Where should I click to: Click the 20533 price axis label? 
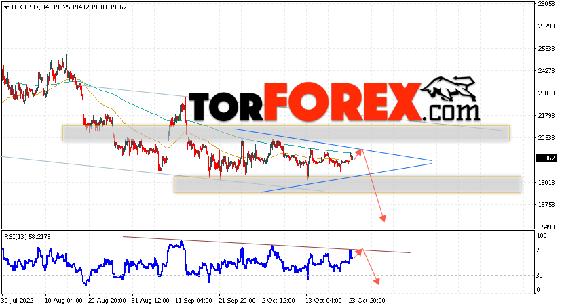coord(546,138)
